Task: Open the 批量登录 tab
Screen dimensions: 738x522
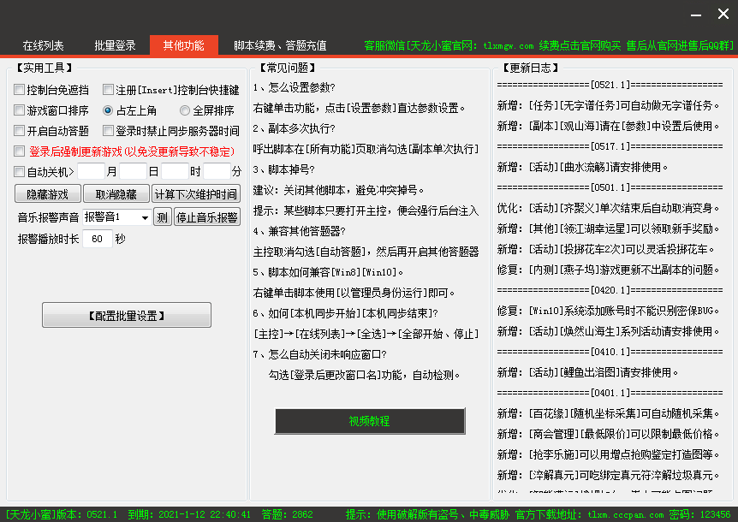Action: [115, 45]
